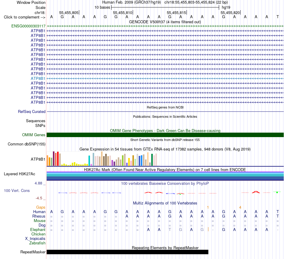Click the GTEx 'Gene Expression in 54 tissues' title
The height and width of the screenshot is (259, 284).
point(165,149)
